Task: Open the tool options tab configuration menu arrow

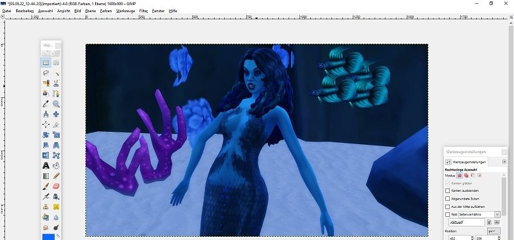Action: coord(504,162)
